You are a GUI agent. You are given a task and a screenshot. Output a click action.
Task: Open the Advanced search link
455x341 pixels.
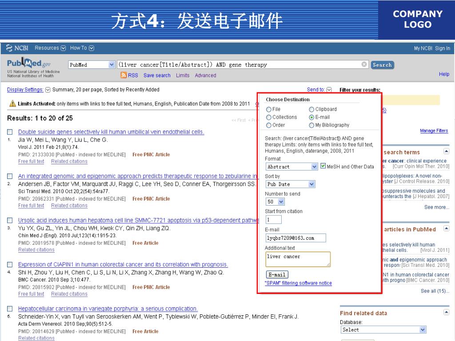point(205,75)
